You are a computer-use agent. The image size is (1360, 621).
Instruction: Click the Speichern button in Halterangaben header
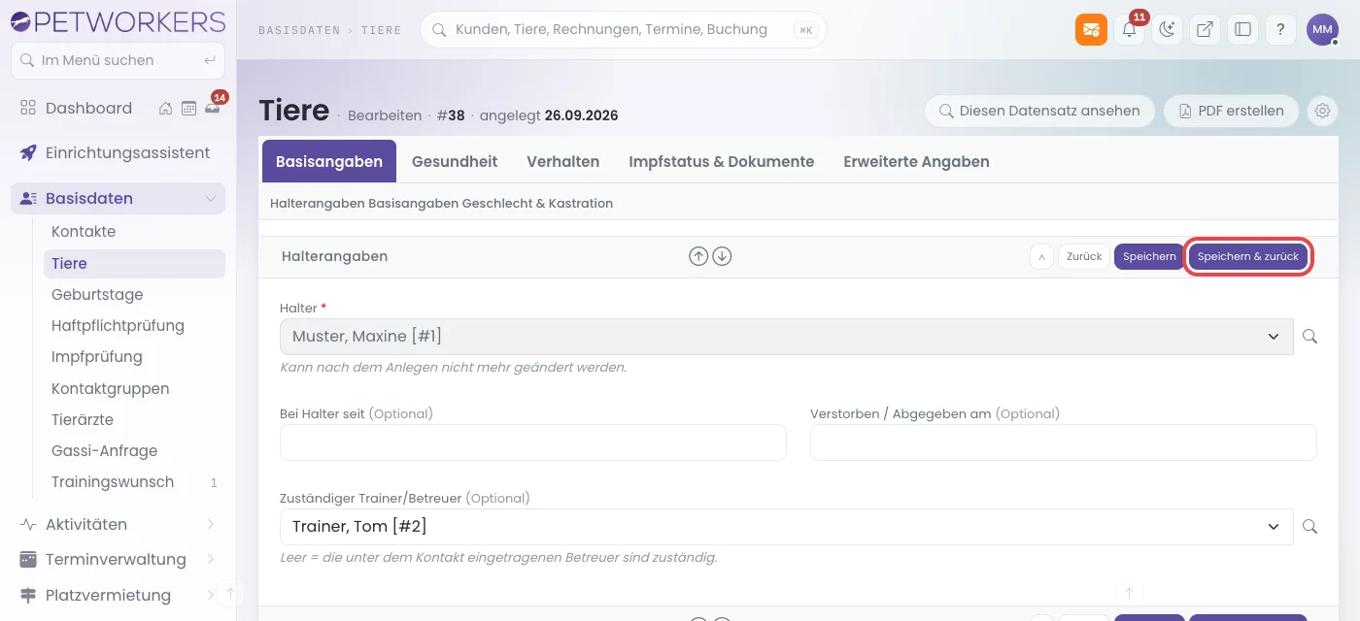(x=1149, y=257)
